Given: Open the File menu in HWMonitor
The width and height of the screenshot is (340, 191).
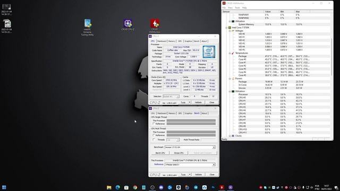Looking at the screenshot, I should click(x=224, y=8).
